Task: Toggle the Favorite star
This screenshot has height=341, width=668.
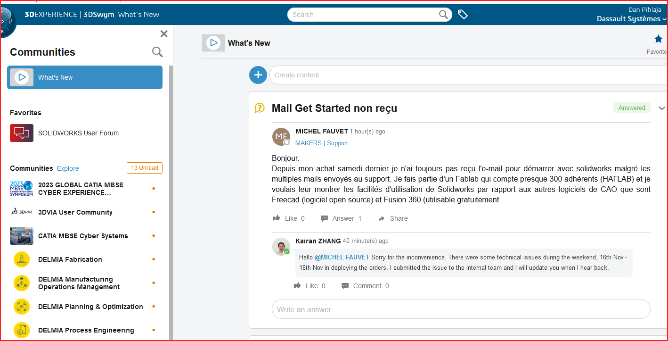Action: [658, 39]
